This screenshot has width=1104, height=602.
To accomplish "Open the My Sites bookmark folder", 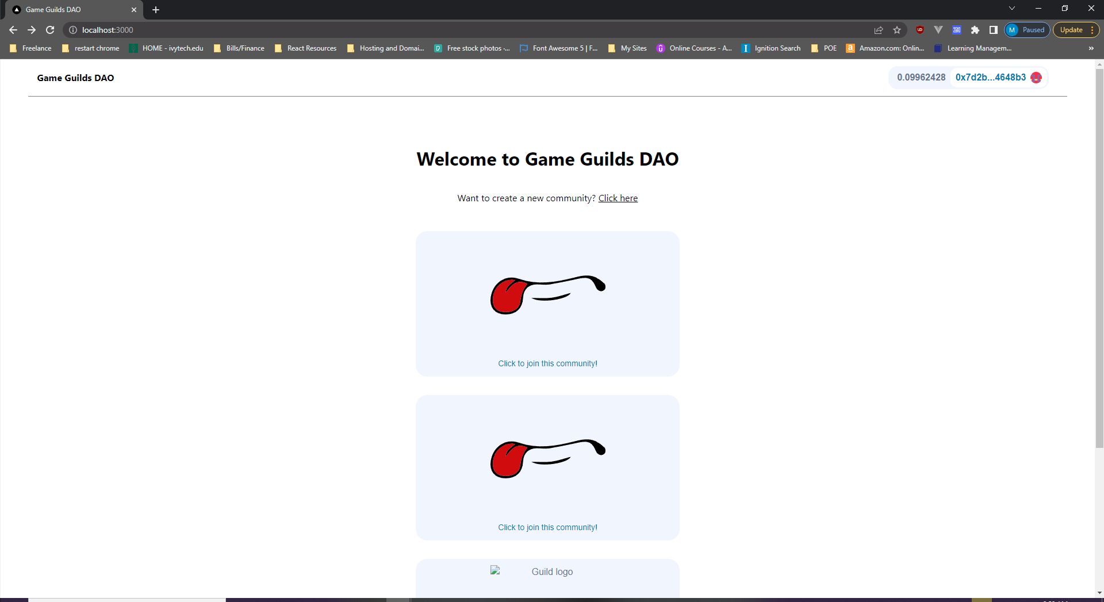I will [x=628, y=48].
